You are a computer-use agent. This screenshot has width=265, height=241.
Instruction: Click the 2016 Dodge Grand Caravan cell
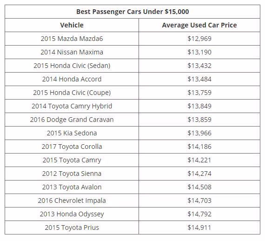coord(72,120)
